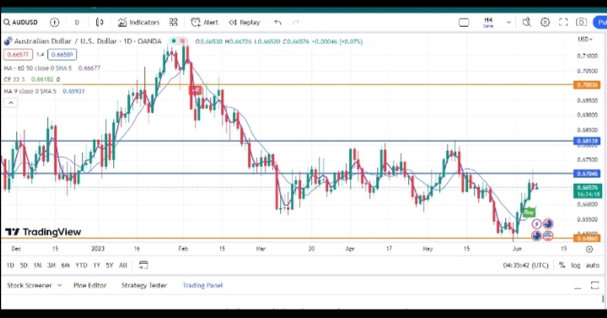Start bar Replay mode
Image resolution: width=607 pixels, height=318 pixels.
(244, 23)
